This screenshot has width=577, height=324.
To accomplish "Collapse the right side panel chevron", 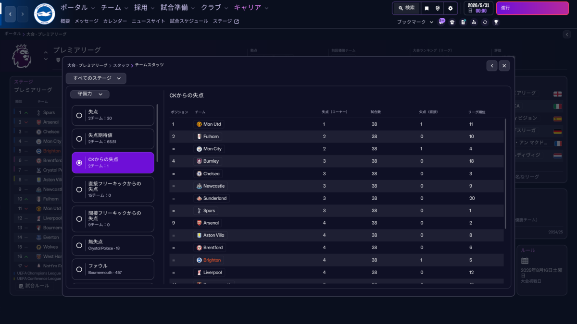I will [566, 35].
